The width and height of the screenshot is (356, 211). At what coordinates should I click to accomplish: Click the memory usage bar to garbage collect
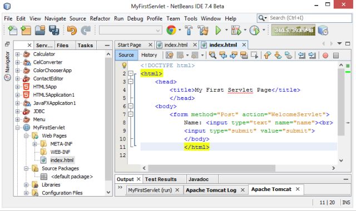(294, 30)
